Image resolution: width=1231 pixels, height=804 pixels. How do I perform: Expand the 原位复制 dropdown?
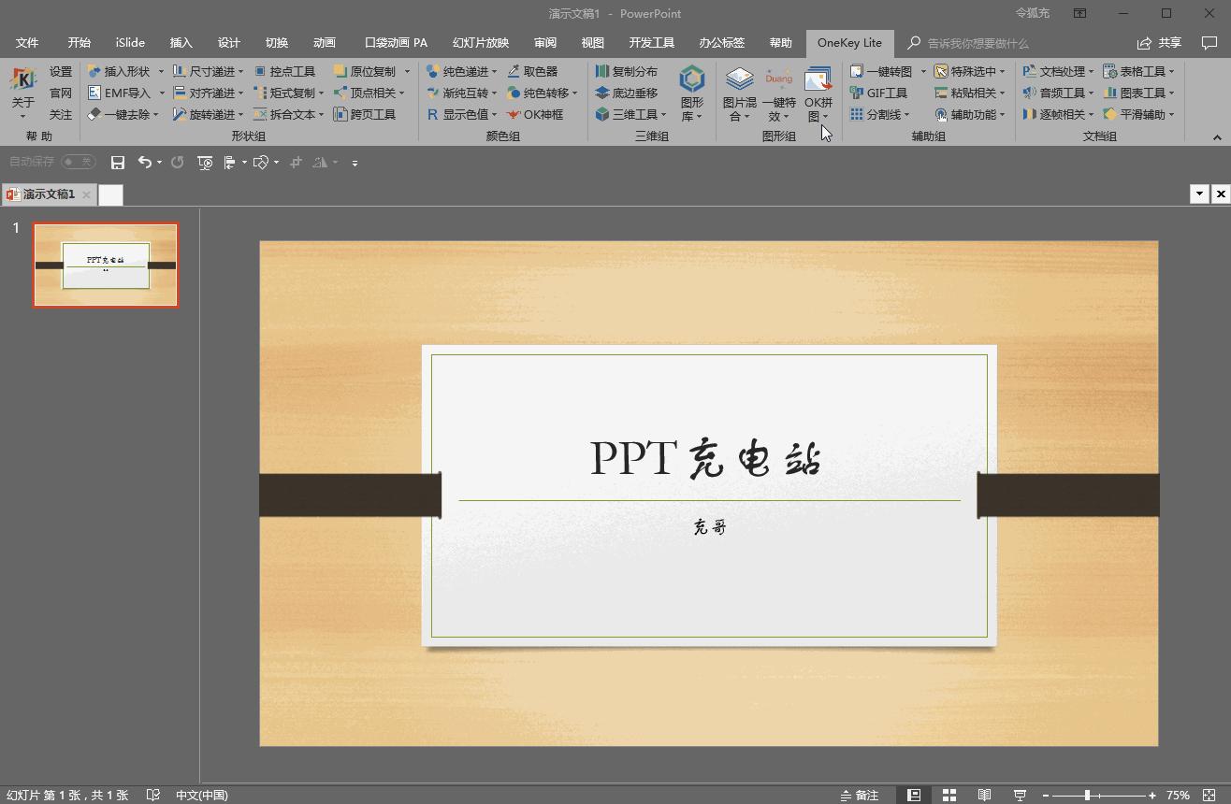pyautogui.click(x=407, y=72)
